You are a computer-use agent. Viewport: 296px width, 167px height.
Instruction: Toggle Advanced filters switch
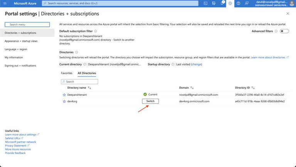click(284, 31)
